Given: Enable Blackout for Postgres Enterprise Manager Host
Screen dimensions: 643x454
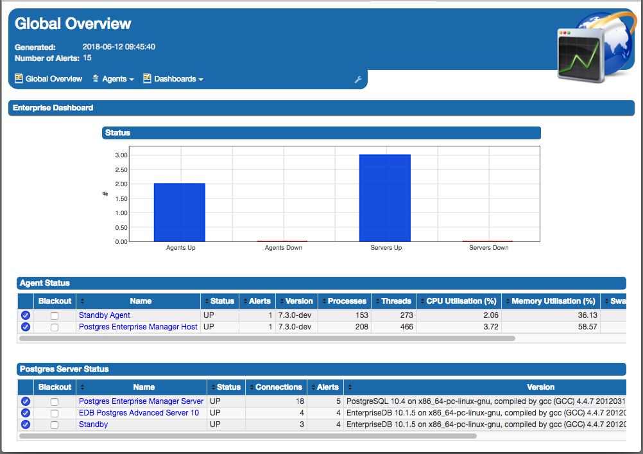Looking at the screenshot, I should point(55,326).
